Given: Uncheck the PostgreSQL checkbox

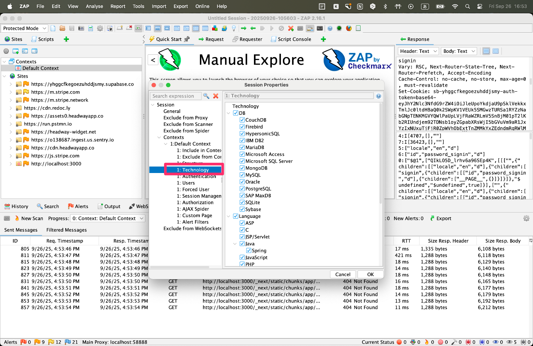Looking at the screenshot, I should tap(242, 189).
